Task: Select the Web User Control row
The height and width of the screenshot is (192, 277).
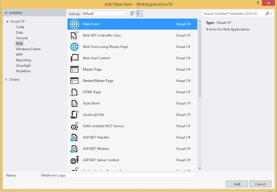Action: [x=132, y=58]
